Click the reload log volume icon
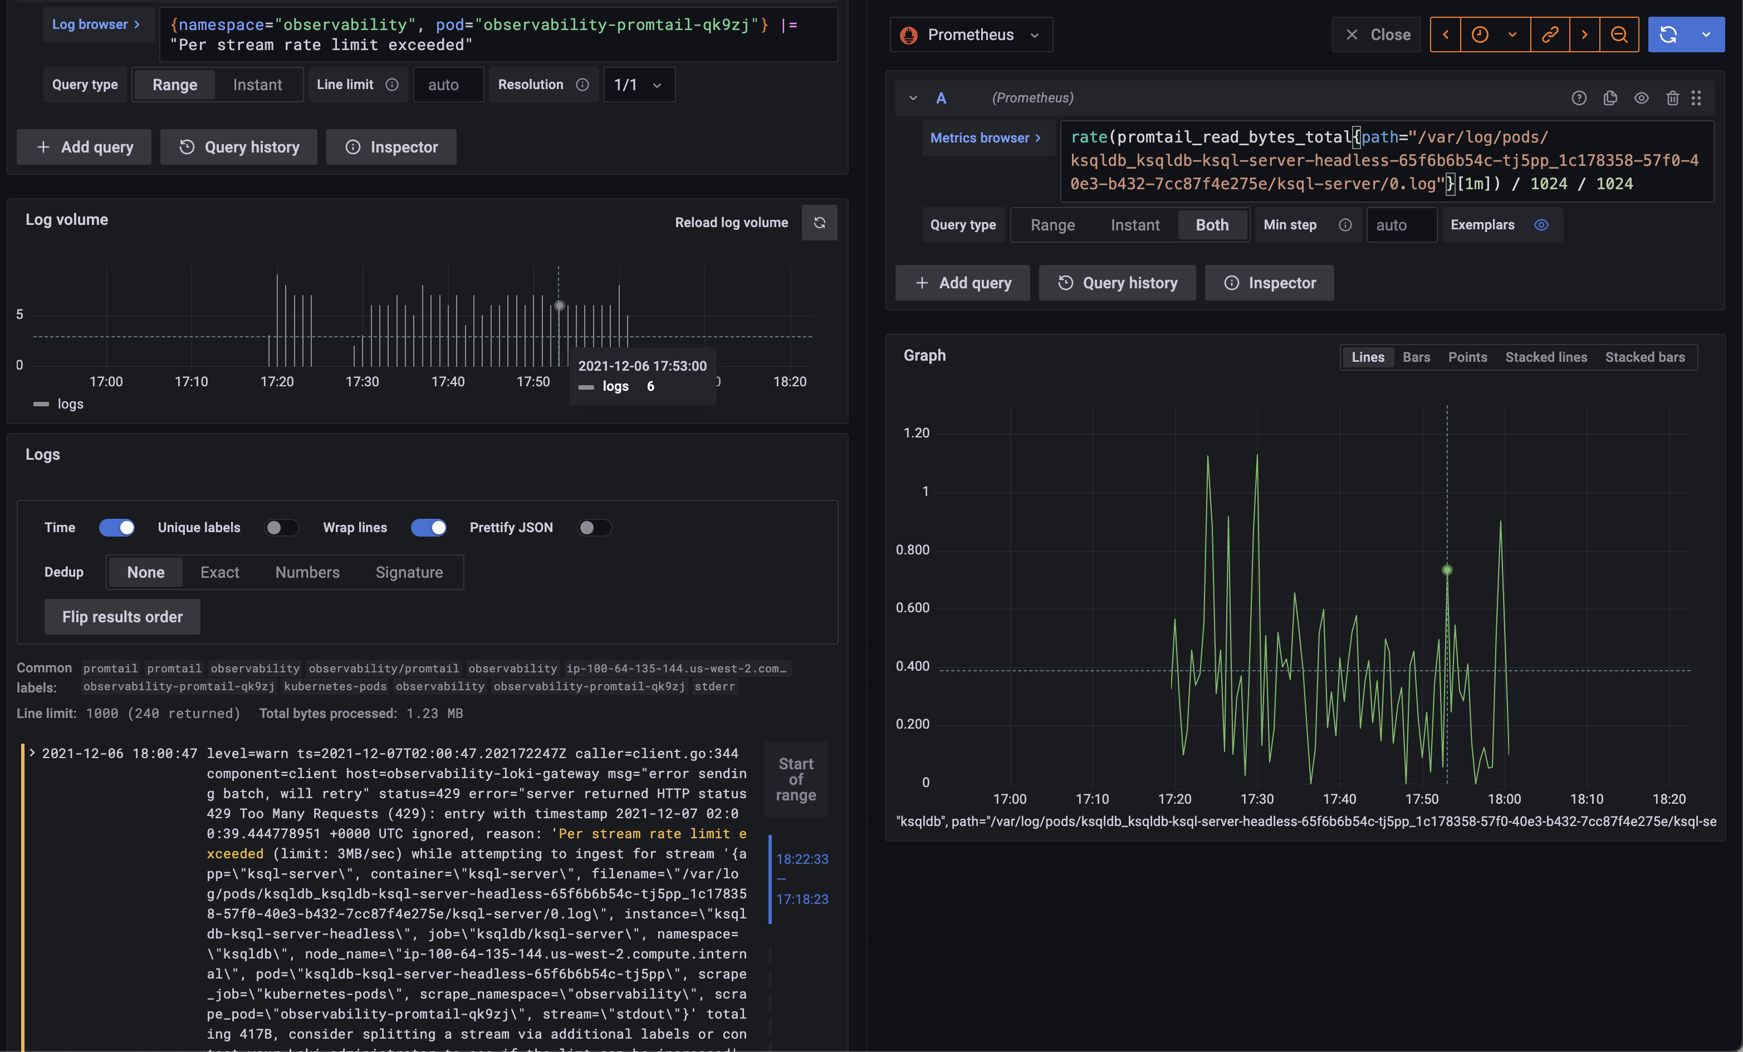The image size is (1743, 1052). click(x=819, y=223)
